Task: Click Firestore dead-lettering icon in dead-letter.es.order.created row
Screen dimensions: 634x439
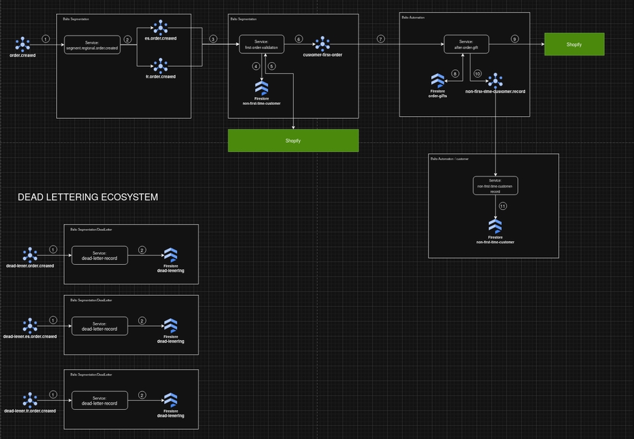Action: 170,326
